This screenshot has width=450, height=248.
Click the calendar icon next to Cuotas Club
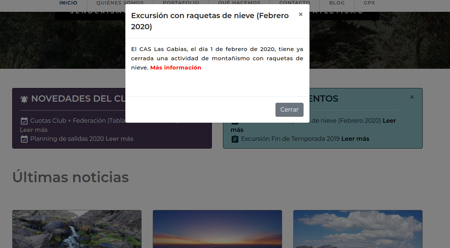click(24, 121)
